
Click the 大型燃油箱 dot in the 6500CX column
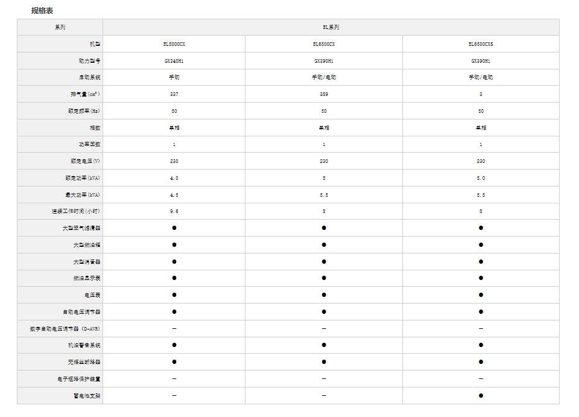tap(324, 244)
